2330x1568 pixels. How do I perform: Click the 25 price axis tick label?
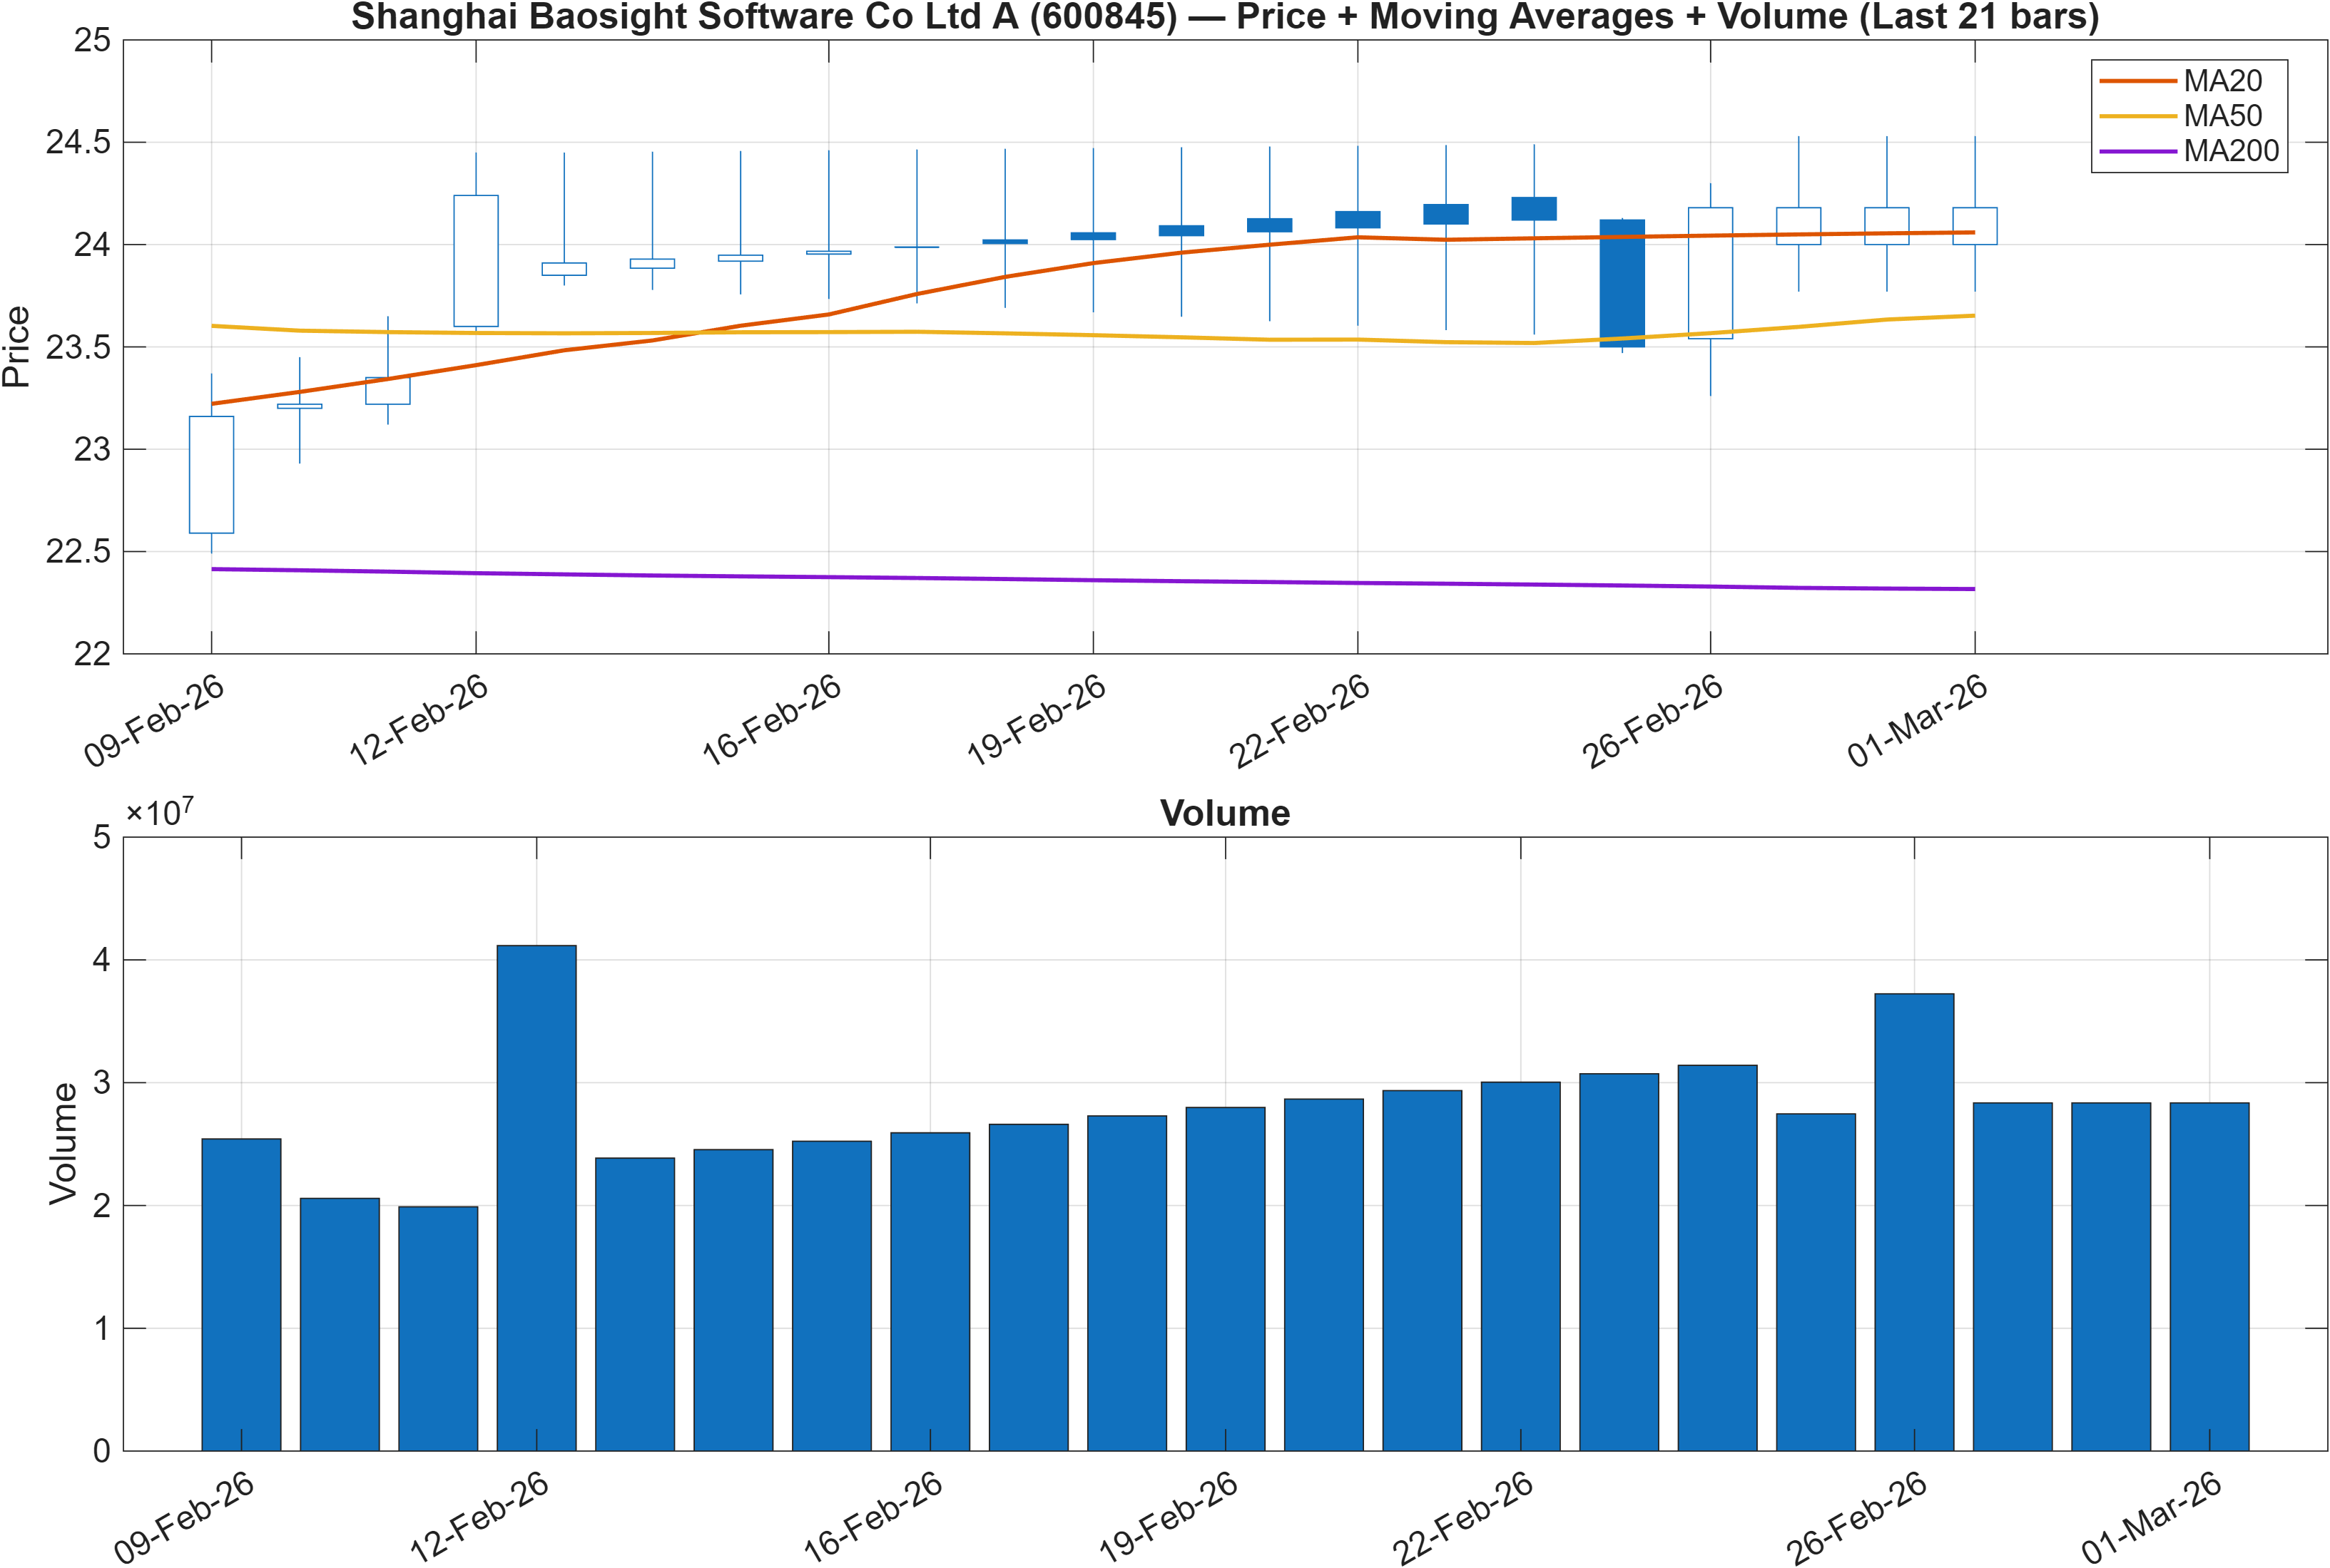(x=92, y=40)
